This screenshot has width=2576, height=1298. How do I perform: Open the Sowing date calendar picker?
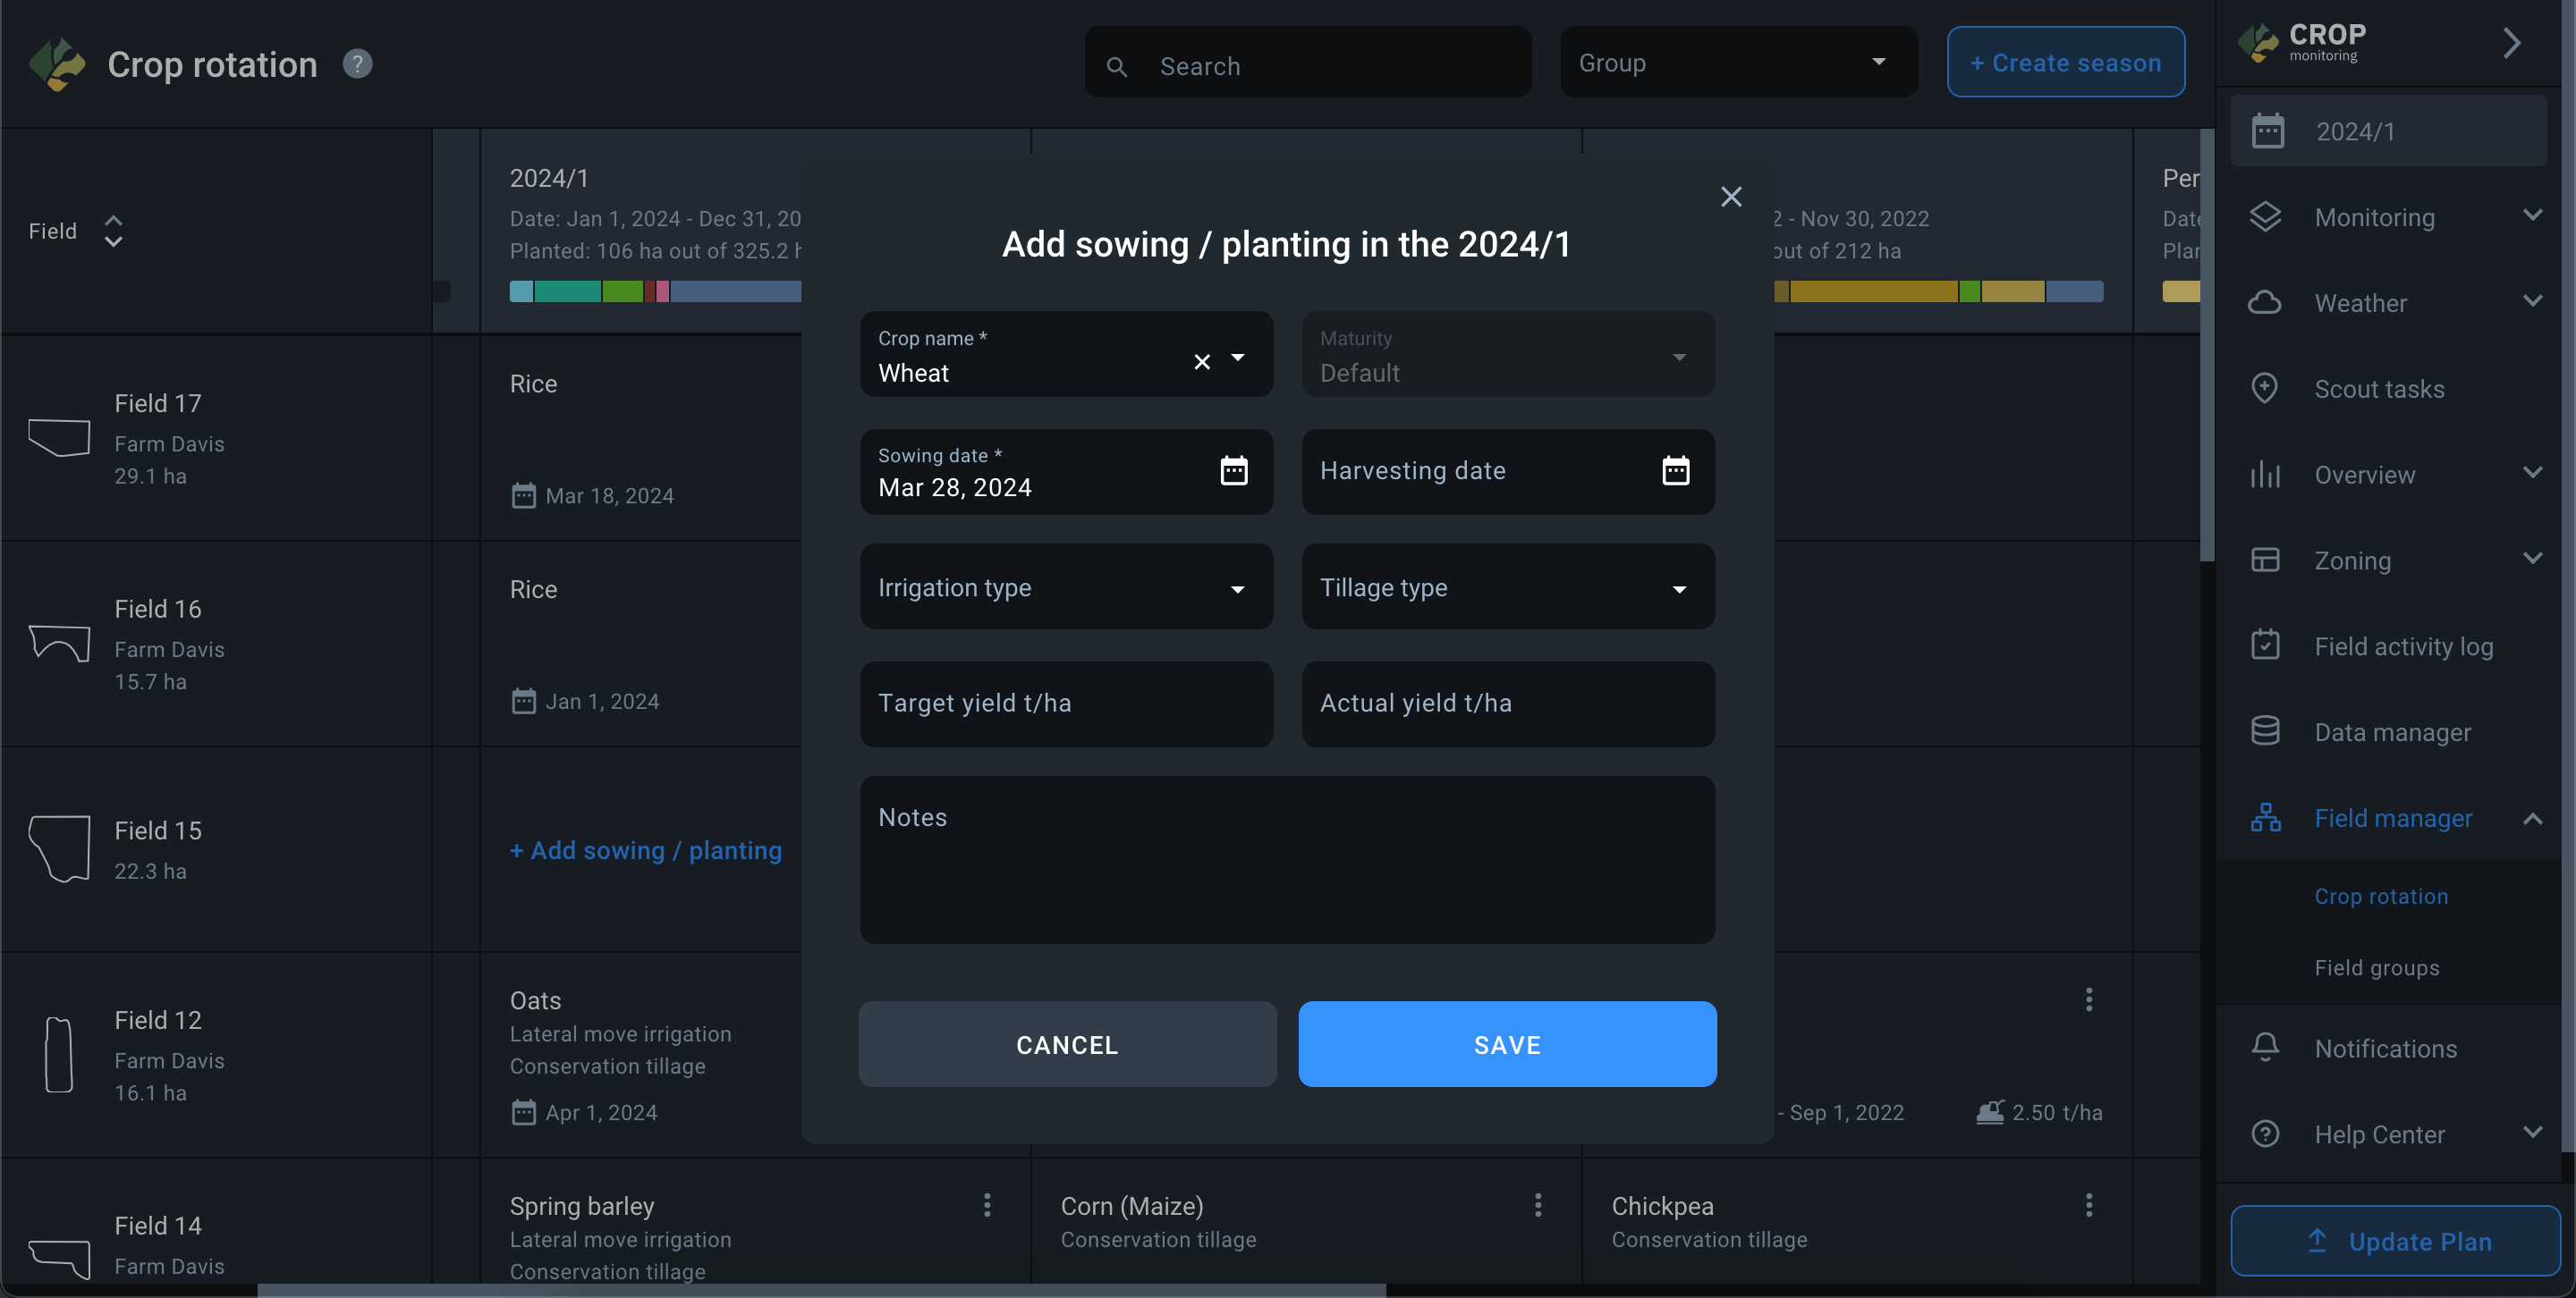tap(1233, 470)
